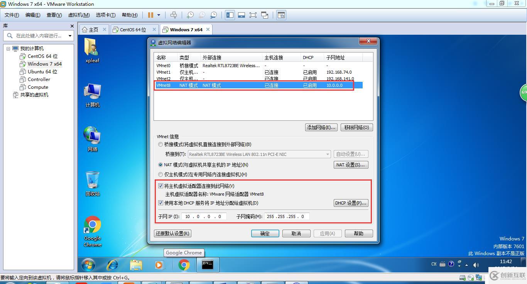
Task: Close the library panel
Action: (x=72, y=26)
